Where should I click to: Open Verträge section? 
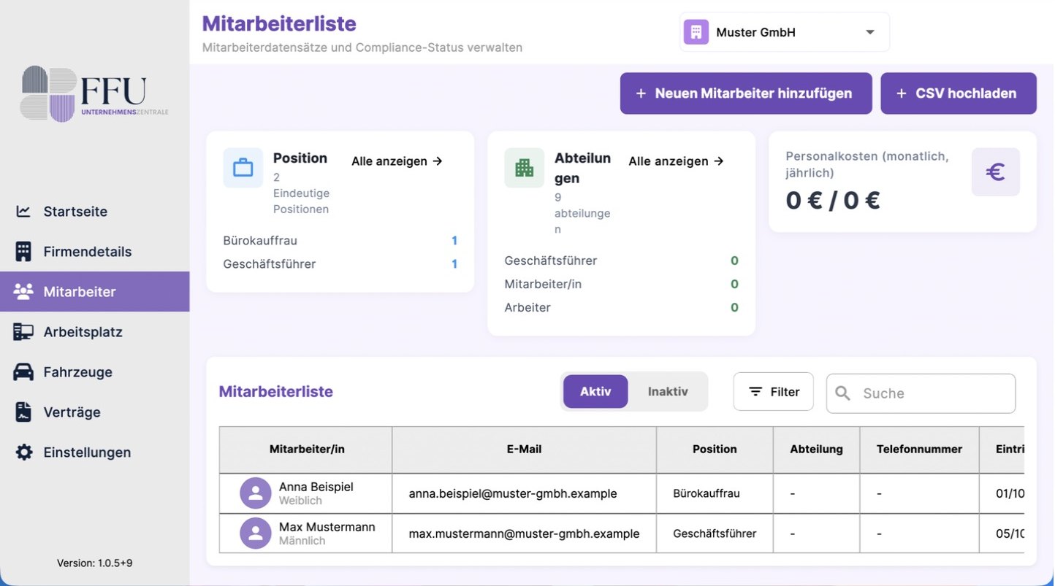click(95, 412)
